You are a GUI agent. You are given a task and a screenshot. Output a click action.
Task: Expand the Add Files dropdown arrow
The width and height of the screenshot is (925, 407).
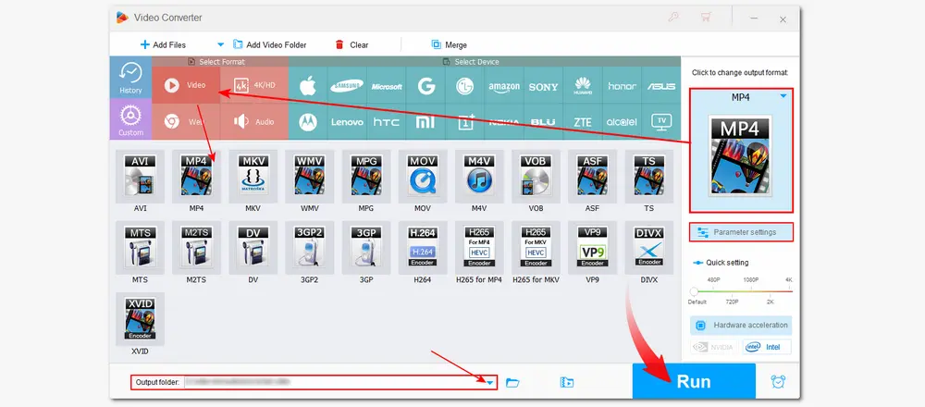(x=221, y=44)
